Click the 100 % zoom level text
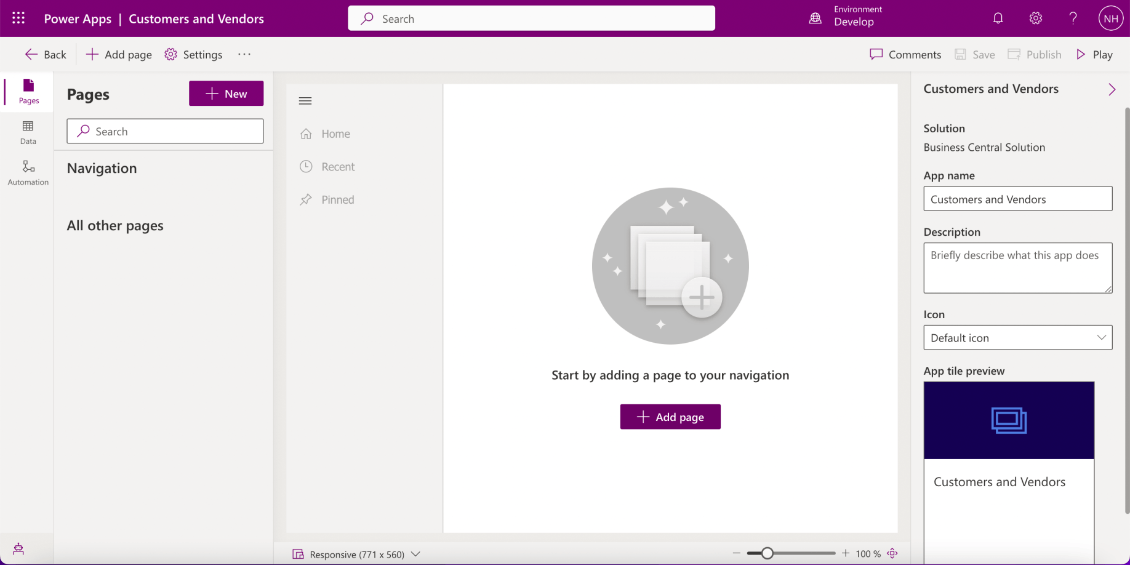 [x=868, y=554]
